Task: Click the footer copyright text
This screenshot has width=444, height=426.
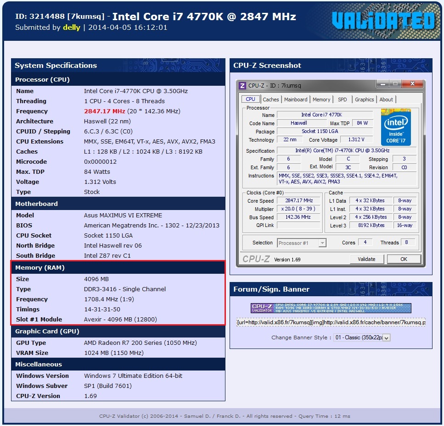Action: pos(225,416)
